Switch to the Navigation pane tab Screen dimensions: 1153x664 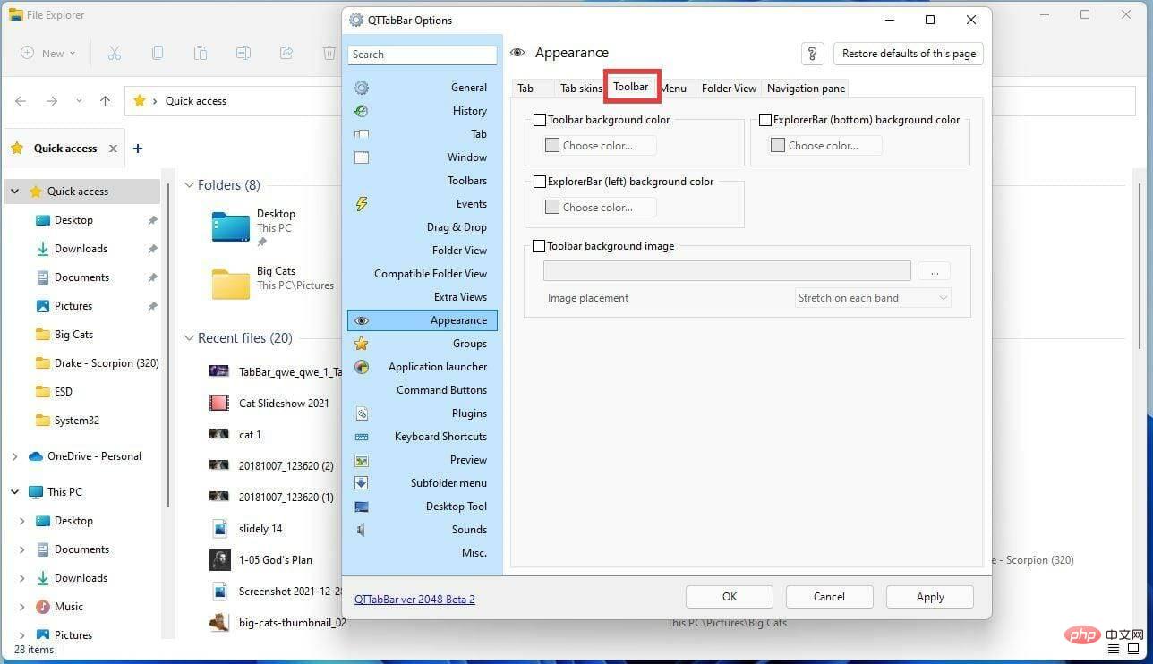click(806, 89)
